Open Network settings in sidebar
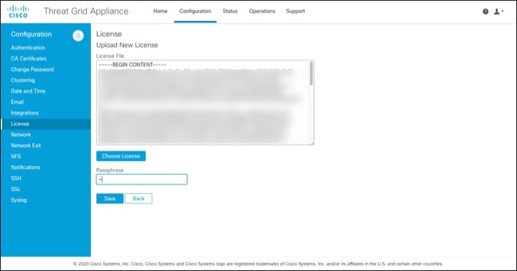This screenshot has height=271, width=517. point(21,135)
